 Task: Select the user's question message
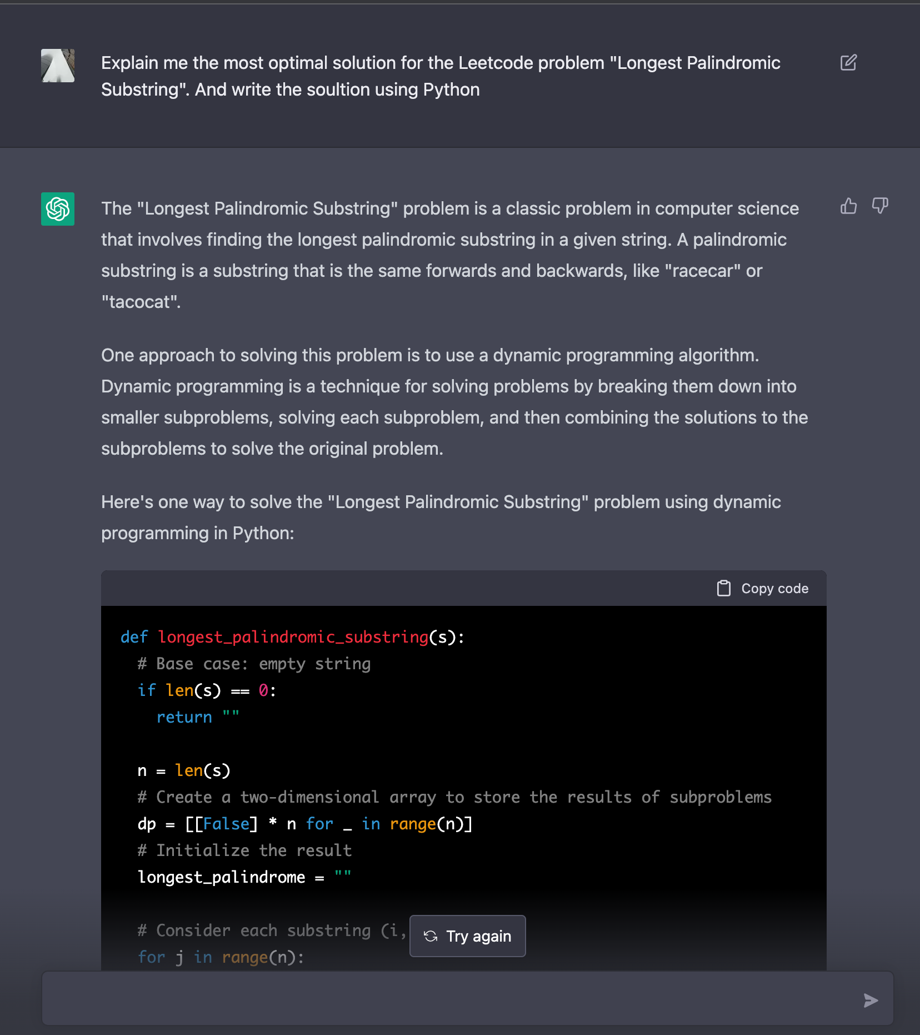click(439, 76)
